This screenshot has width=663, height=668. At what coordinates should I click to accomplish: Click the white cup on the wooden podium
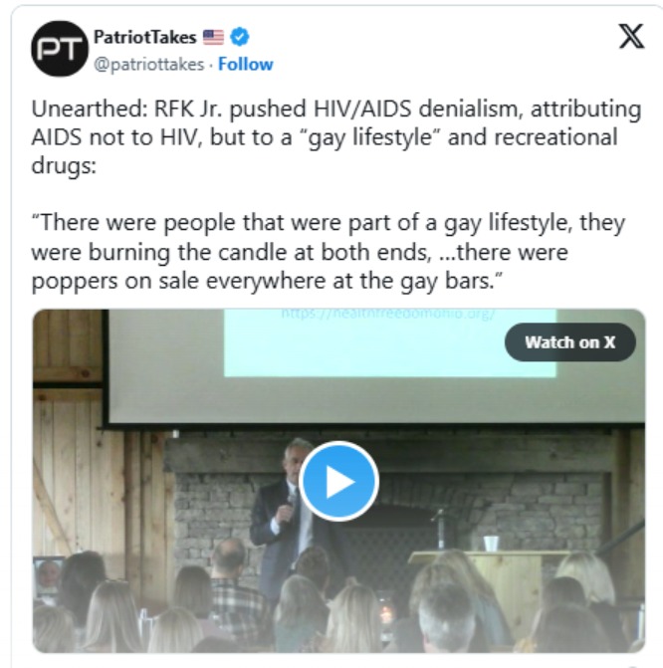coord(491,544)
